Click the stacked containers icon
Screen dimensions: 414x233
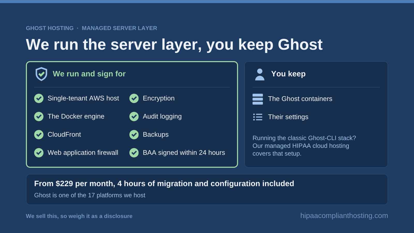(258, 99)
